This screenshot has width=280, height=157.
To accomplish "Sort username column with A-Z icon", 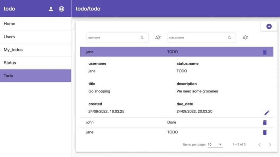I will [158, 38].
